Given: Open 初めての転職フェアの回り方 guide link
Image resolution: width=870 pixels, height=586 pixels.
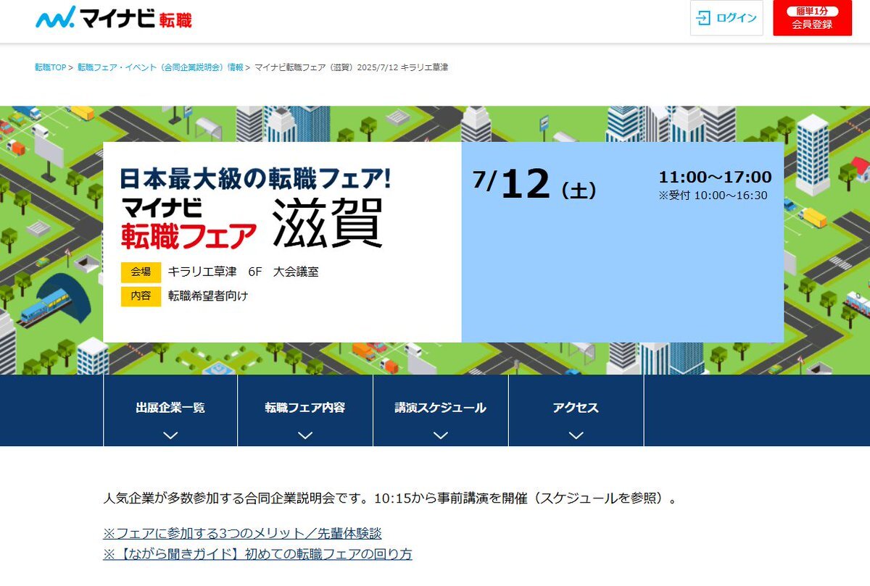Looking at the screenshot, I should point(257,554).
